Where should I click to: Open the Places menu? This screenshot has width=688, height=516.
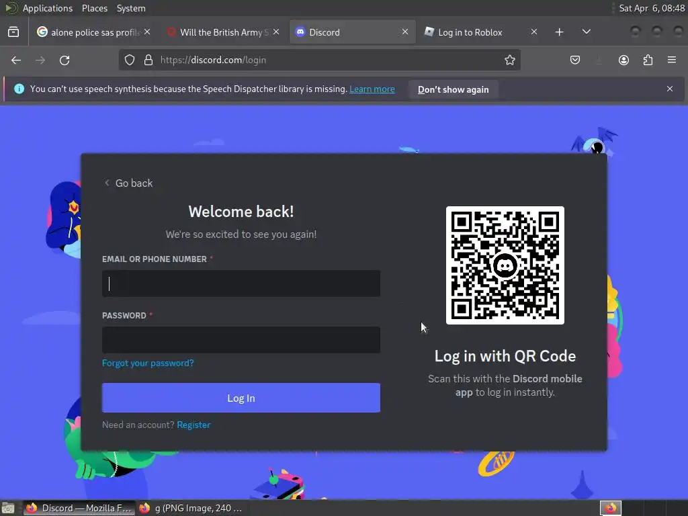(95, 8)
